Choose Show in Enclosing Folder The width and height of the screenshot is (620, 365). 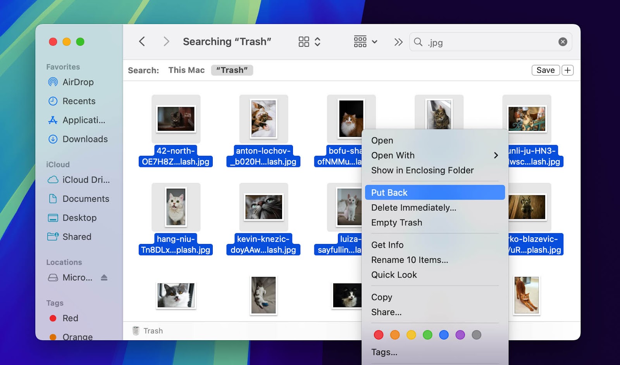coord(422,170)
